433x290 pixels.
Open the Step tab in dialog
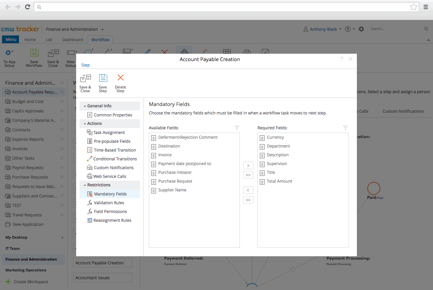[86, 65]
